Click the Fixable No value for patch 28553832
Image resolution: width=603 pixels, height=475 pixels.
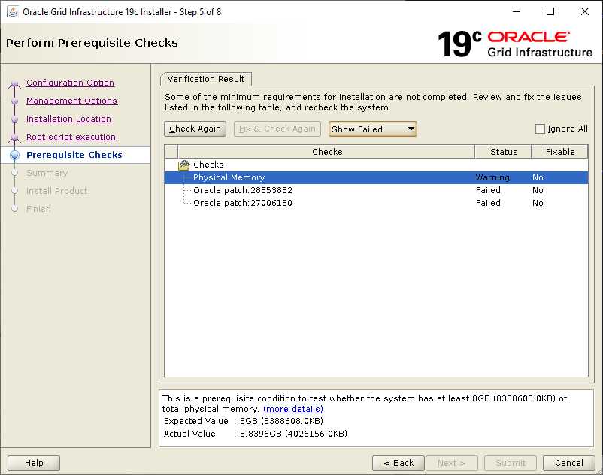(538, 190)
